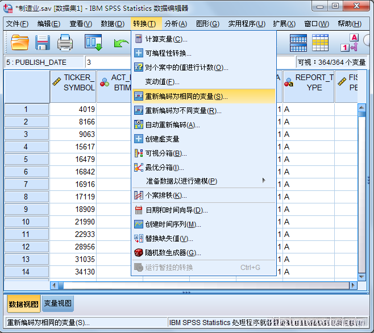Click horizontal scrollbar left arrow
Image resolution: width=374 pixels, height=333 pixels.
[54, 285]
